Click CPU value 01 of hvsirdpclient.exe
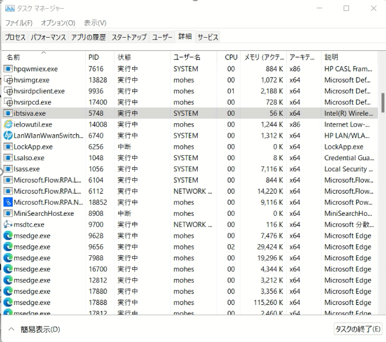 231,91
